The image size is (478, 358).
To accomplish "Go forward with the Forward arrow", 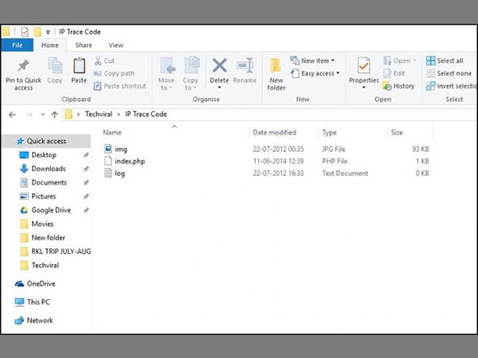I will pos(29,115).
